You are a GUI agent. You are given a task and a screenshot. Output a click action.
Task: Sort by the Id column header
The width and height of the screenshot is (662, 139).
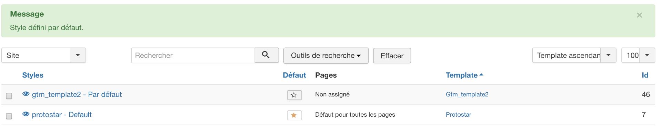coord(645,75)
